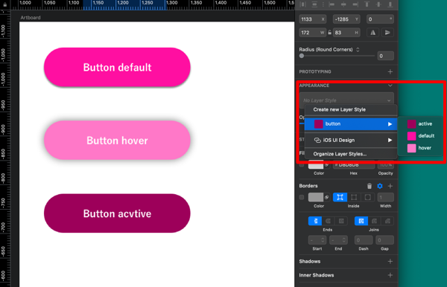The width and height of the screenshot is (447, 287).
Task: Flip the layer horizontally
Action: [x=373, y=33]
